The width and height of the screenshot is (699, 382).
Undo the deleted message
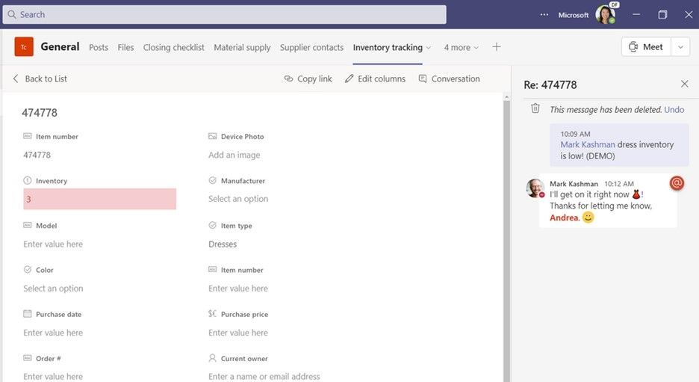674,110
